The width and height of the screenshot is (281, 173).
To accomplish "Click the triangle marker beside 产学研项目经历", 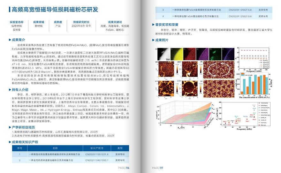I will (9, 127).
